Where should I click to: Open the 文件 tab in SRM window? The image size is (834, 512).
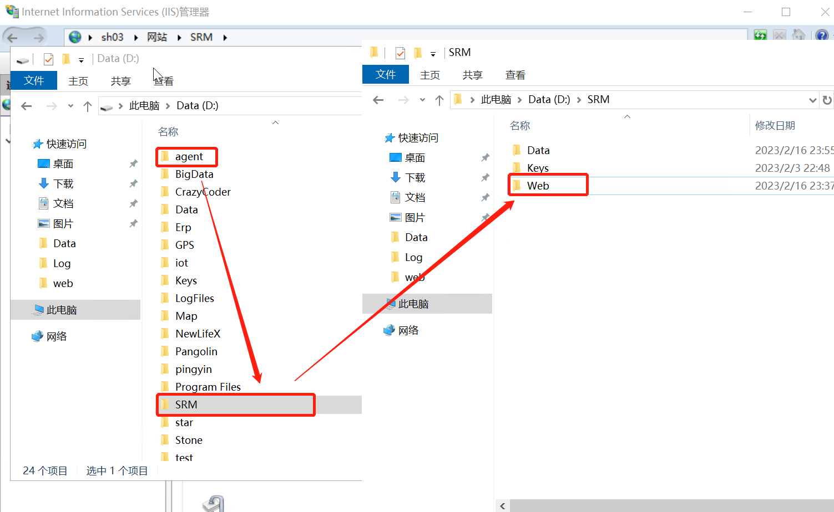pyautogui.click(x=386, y=75)
